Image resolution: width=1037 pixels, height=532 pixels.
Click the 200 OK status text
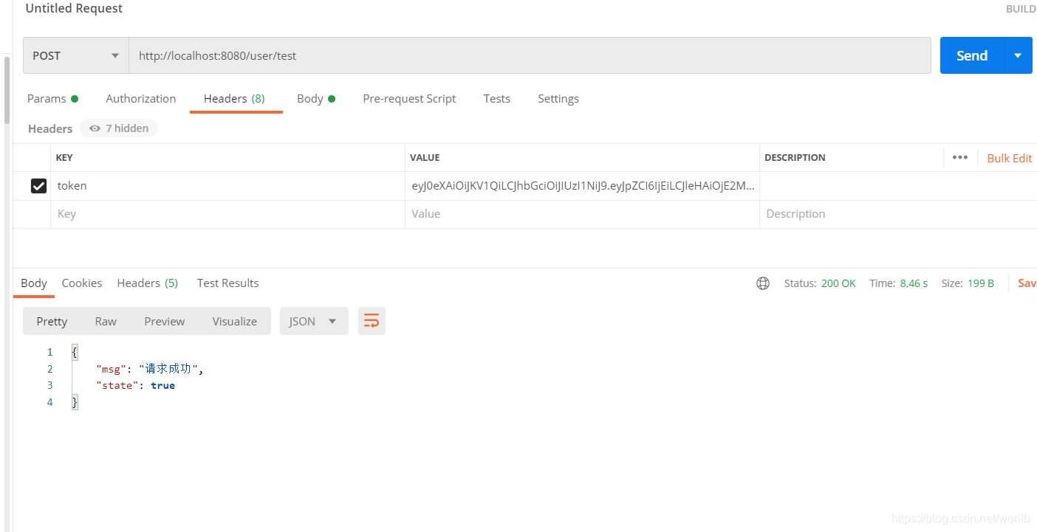coord(838,283)
